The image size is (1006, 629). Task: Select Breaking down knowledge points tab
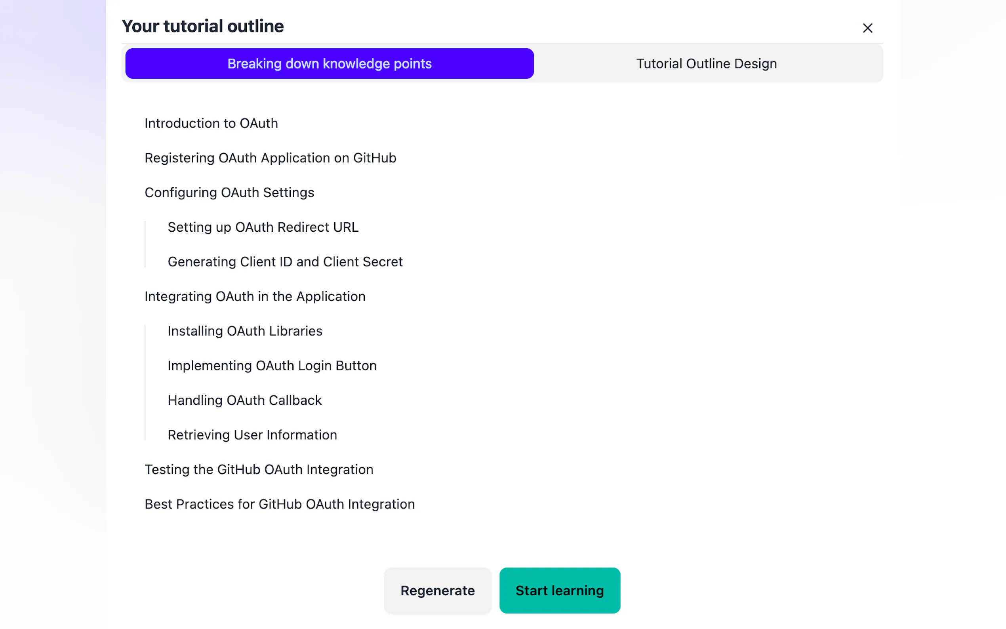[330, 64]
